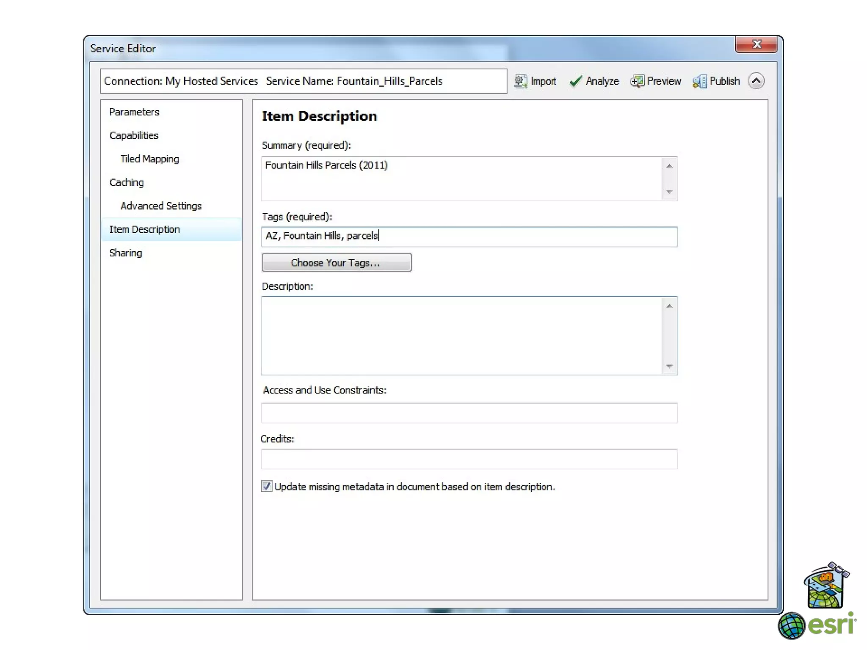867x650 pixels.
Task: Click the Publish icon
Action: (x=700, y=81)
